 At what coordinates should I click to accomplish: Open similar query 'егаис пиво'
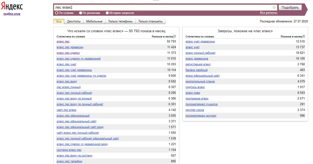point(193,93)
